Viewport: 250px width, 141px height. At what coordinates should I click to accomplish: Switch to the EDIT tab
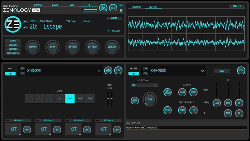72,5
